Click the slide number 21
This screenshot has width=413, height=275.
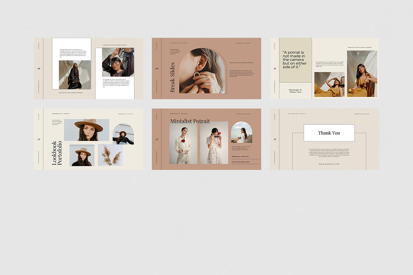(275, 68)
